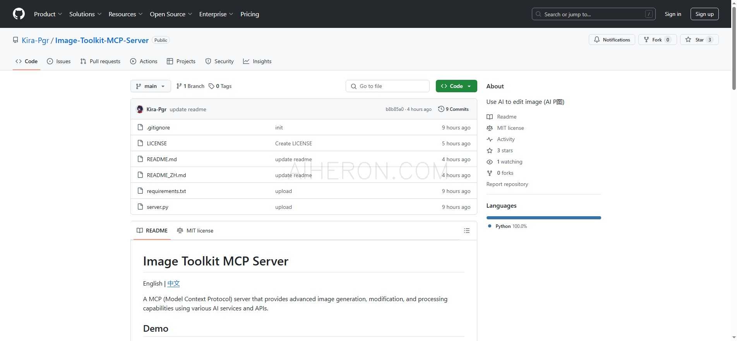Open the Projects tab
737x341 pixels.
click(x=181, y=61)
